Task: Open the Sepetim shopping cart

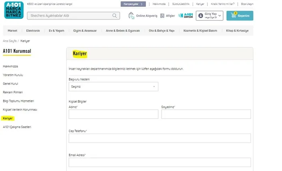Action: 240,16
